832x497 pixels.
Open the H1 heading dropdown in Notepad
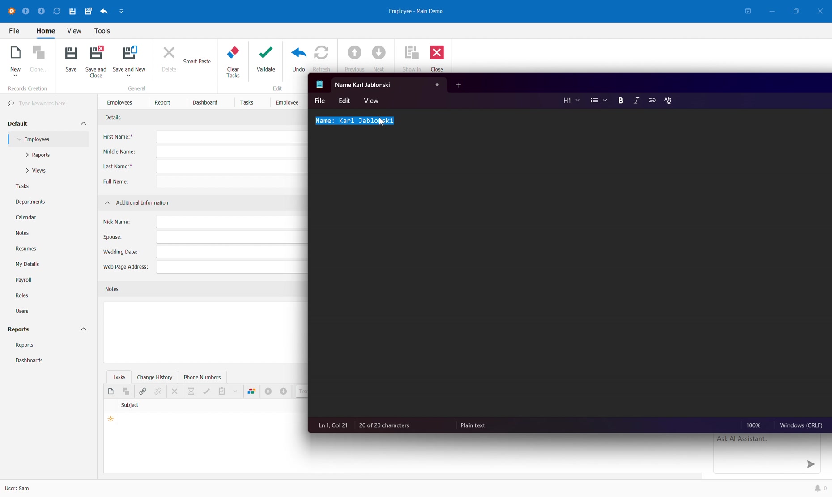(x=571, y=101)
